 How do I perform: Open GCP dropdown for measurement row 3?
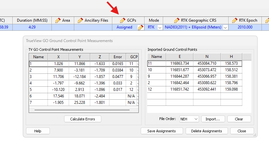click(137, 77)
